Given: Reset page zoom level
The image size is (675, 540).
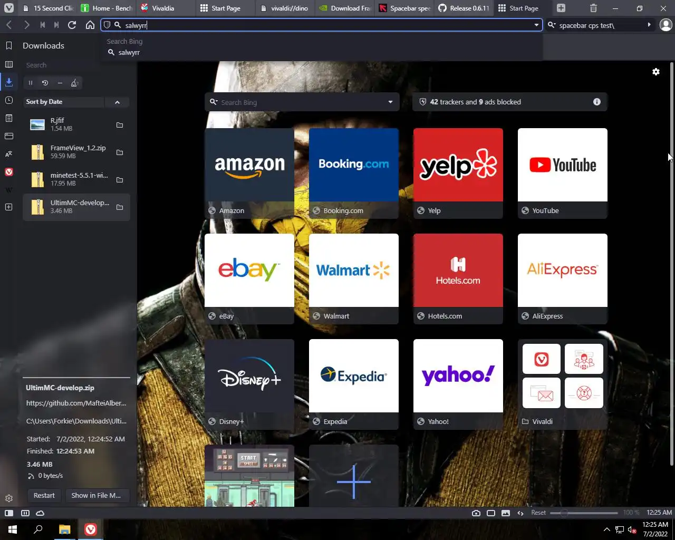Looking at the screenshot, I should point(538,513).
